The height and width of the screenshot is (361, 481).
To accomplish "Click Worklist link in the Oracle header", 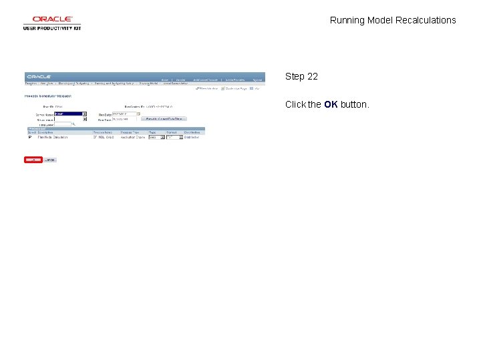I will point(180,80).
